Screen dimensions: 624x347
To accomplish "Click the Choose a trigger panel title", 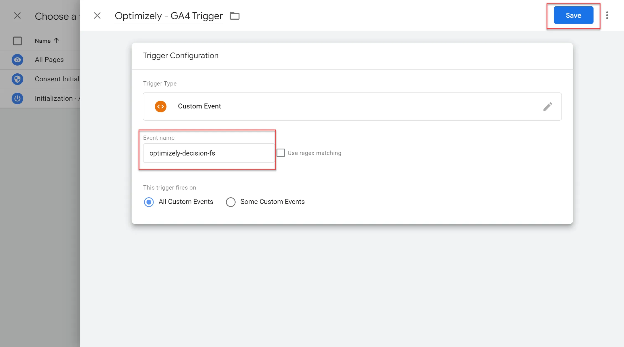I will click(57, 16).
